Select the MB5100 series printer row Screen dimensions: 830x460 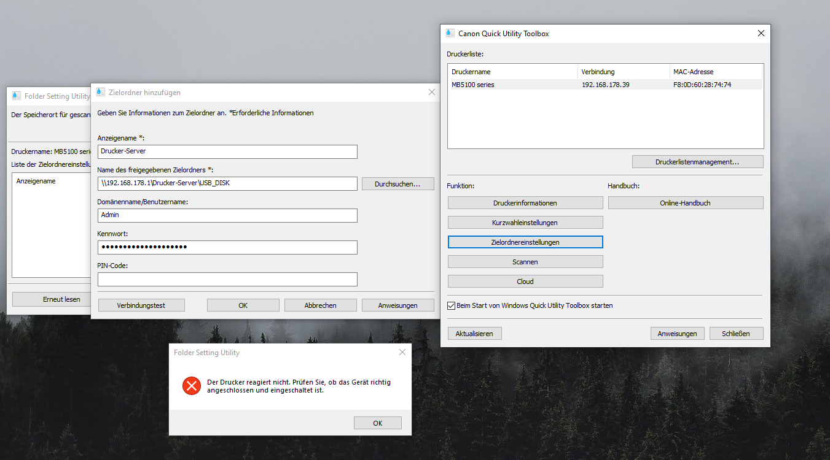click(x=605, y=85)
